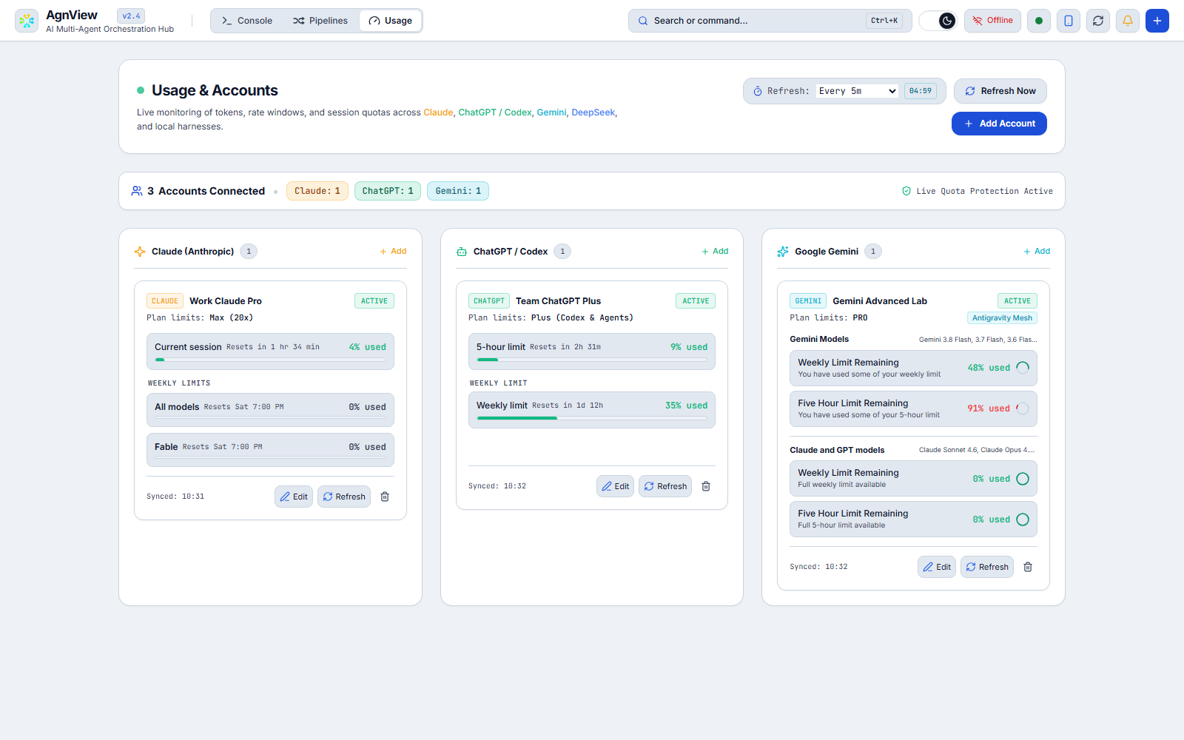Switch to the Pipelines tab
Viewport: 1184px width, 740px height.
point(320,21)
